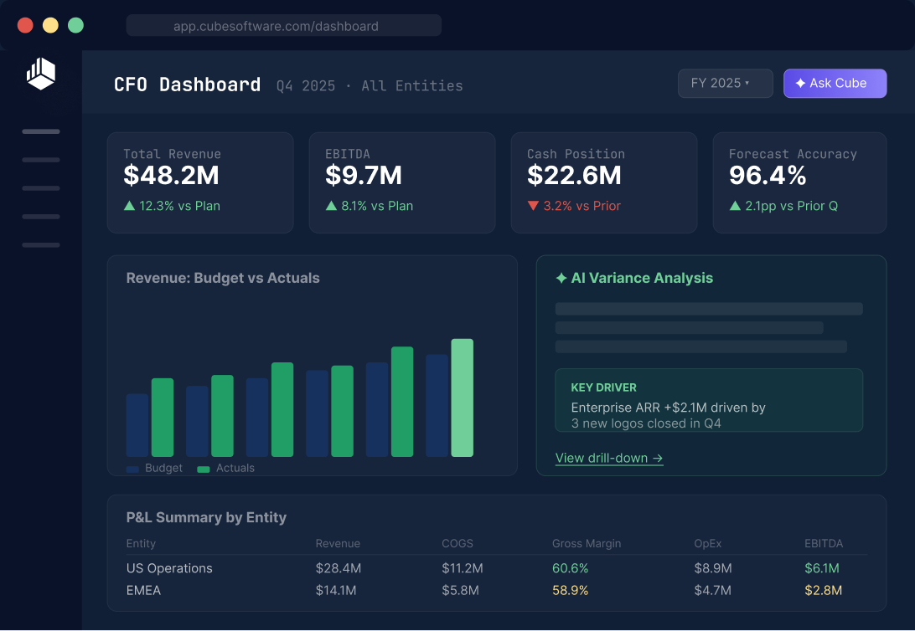This screenshot has height=631, width=915.
Task: Click the Gross Margin column header
Action: 587,544
